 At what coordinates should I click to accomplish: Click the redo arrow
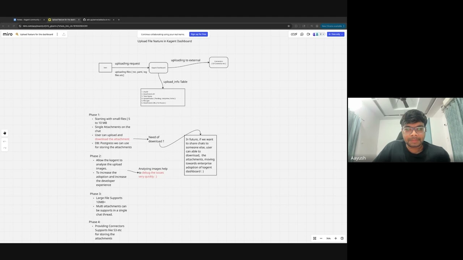pyautogui.click(x=5, y=148)
